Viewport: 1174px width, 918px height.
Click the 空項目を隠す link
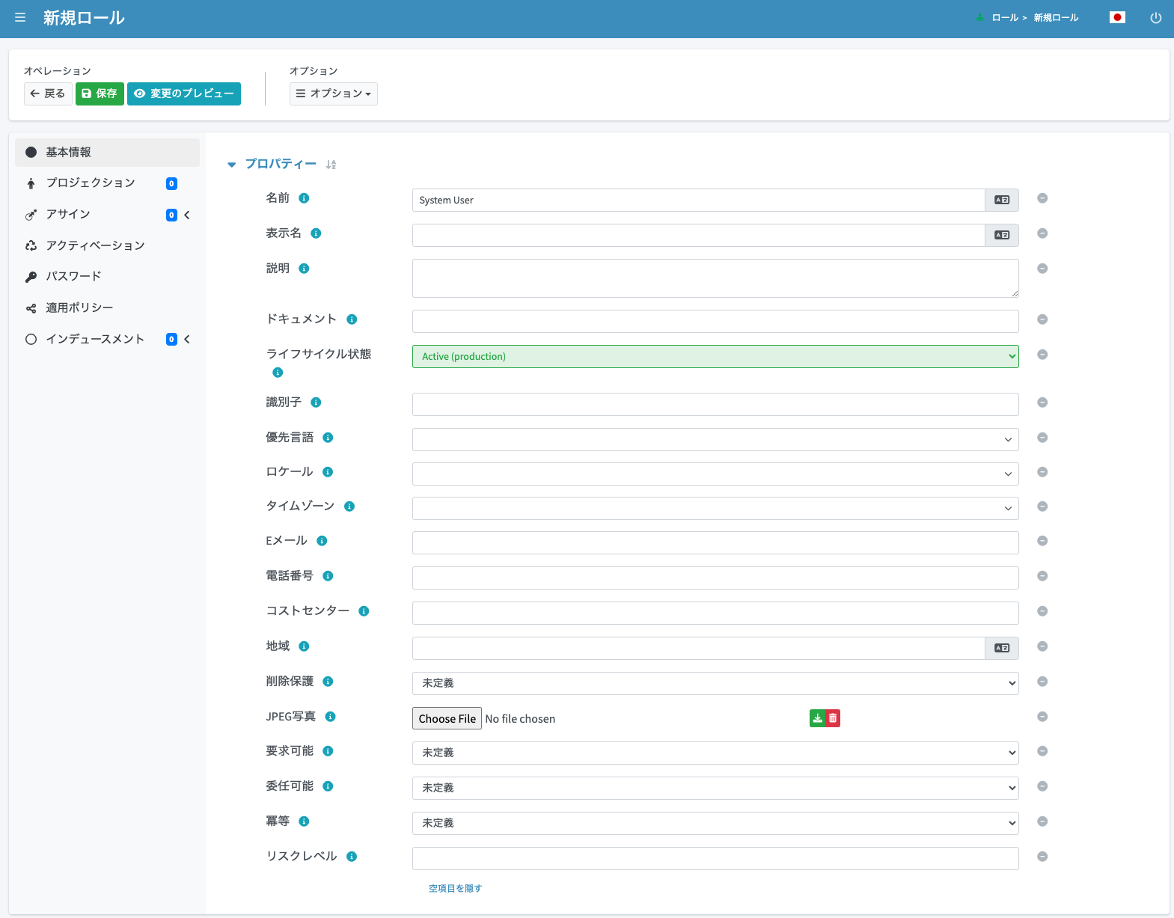[x=455, y=888]
